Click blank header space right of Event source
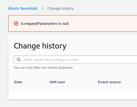This screenshot has width=137, height=107. coord(129,82)
